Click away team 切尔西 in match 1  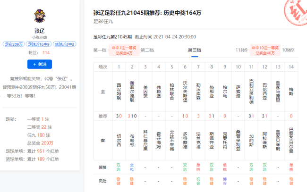[x=119, y=141]
